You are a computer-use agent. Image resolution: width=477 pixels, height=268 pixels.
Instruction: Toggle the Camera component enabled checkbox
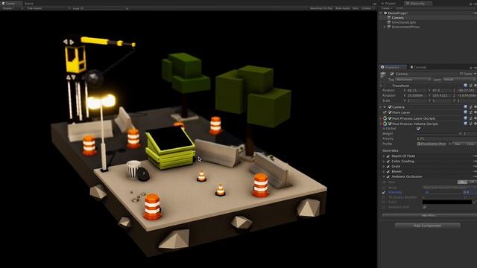(x=390, y=107)
